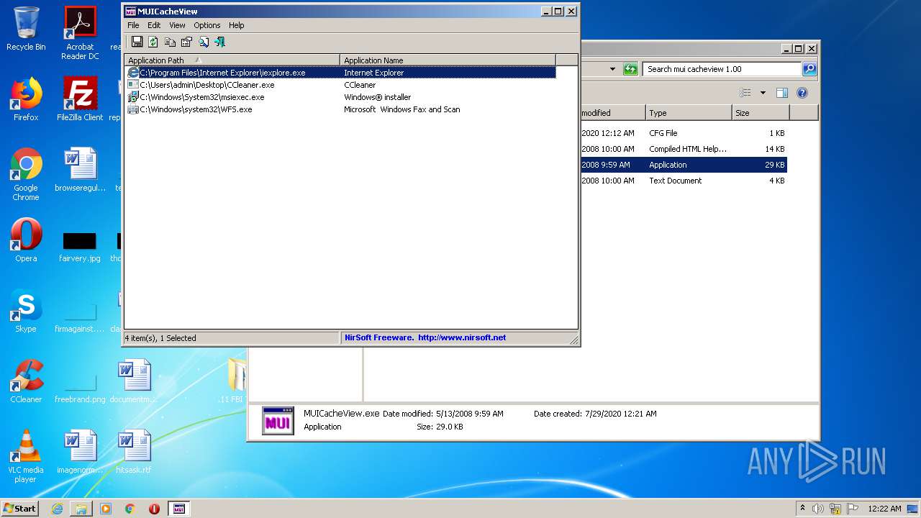Open the Google Chrome desktop shortcut

pos(26,174)
